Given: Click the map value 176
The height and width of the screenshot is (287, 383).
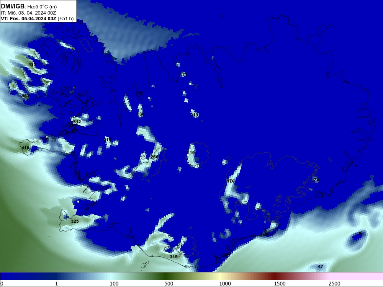Looking at the screenshot, I should pos(231,181).
